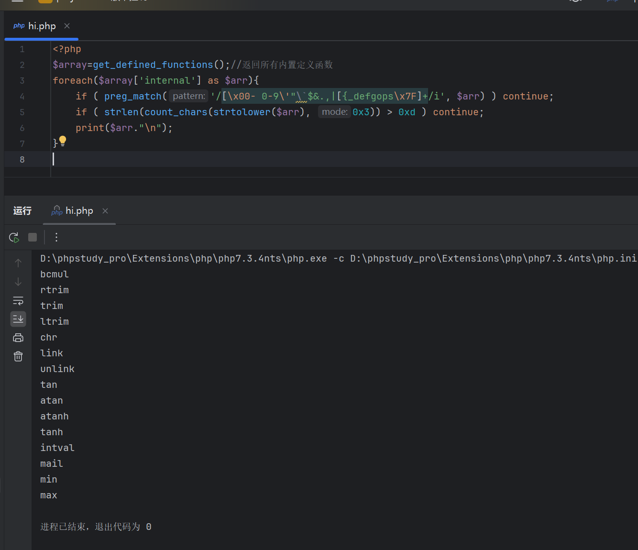Image resolution: width=638 pixels, height=550 pixels.
Task: Click the 运行 panel title
Action: [x=22, y=211]
